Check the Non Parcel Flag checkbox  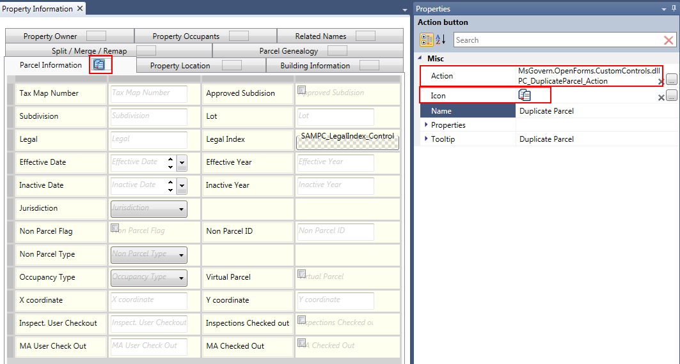(x=115, y=228)
